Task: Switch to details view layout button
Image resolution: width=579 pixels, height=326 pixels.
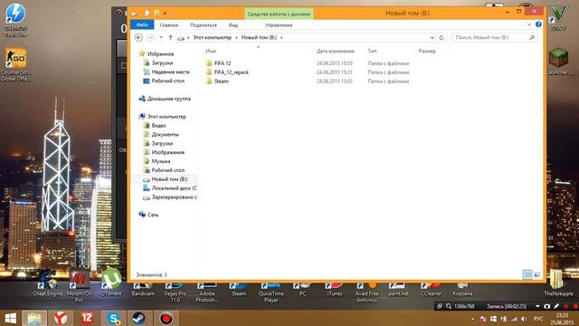Action: point(527,274)
